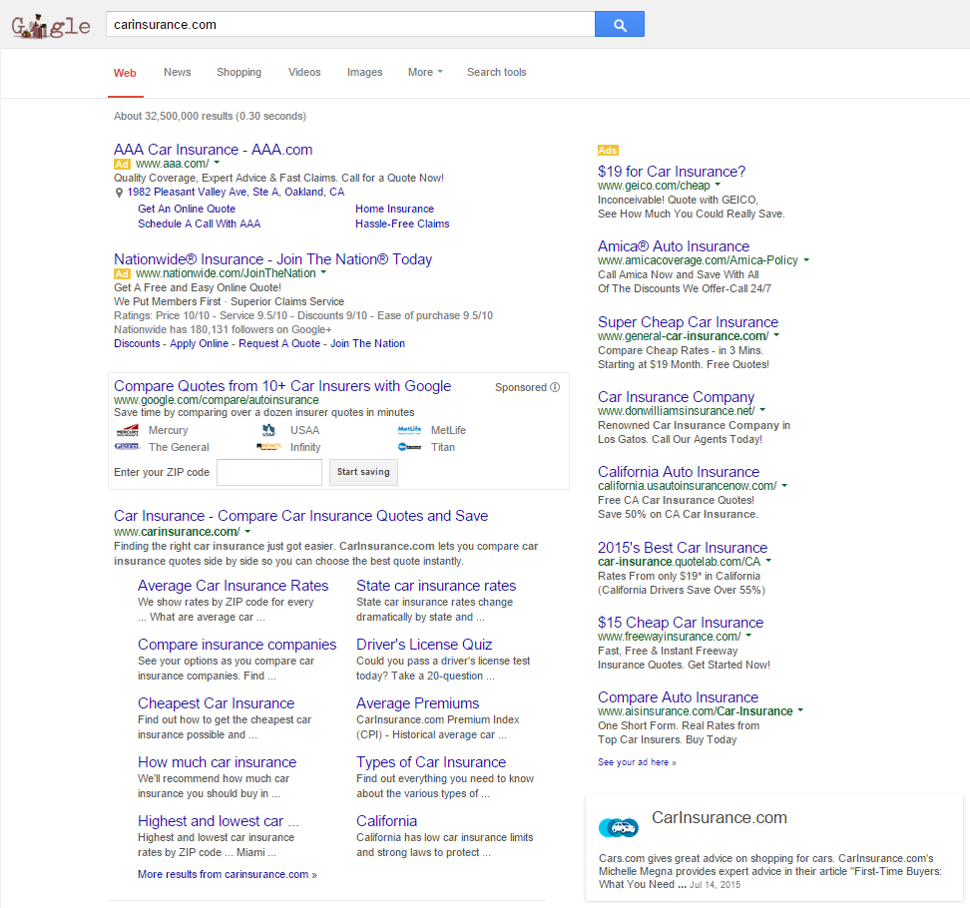Switch to the Videos tab
Screen dimensions: 970x908
[304, 73]
